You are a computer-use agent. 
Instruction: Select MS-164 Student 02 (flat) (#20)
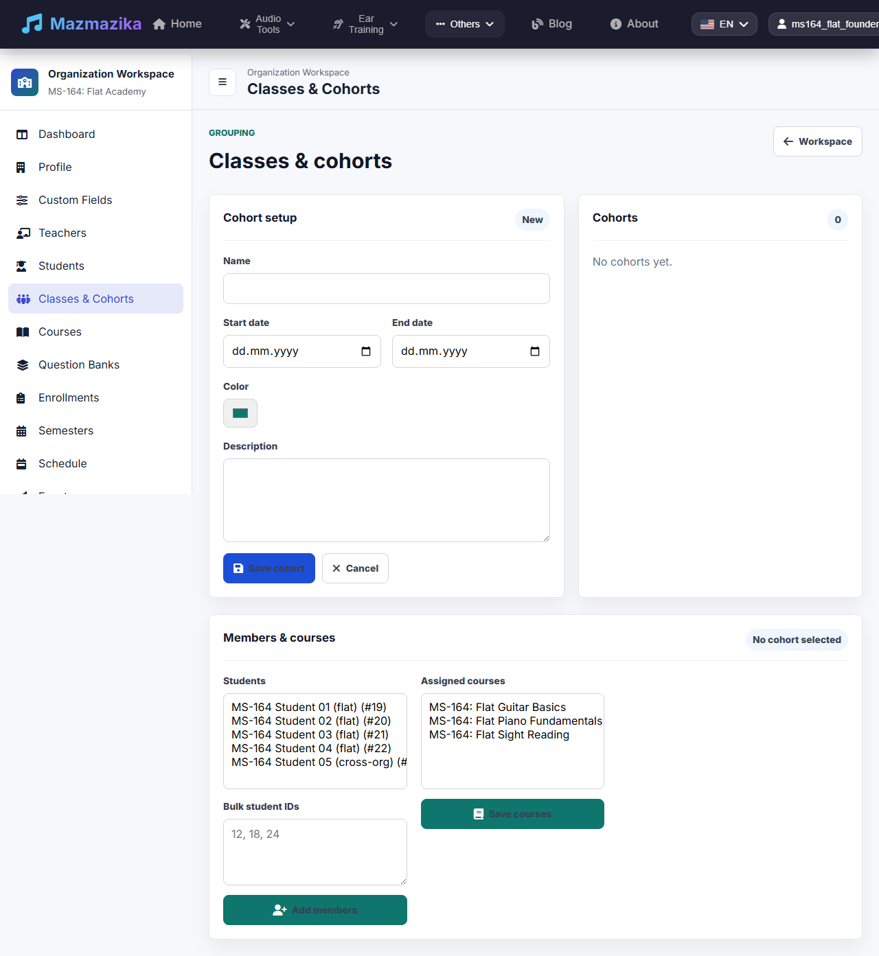point(315,721)
